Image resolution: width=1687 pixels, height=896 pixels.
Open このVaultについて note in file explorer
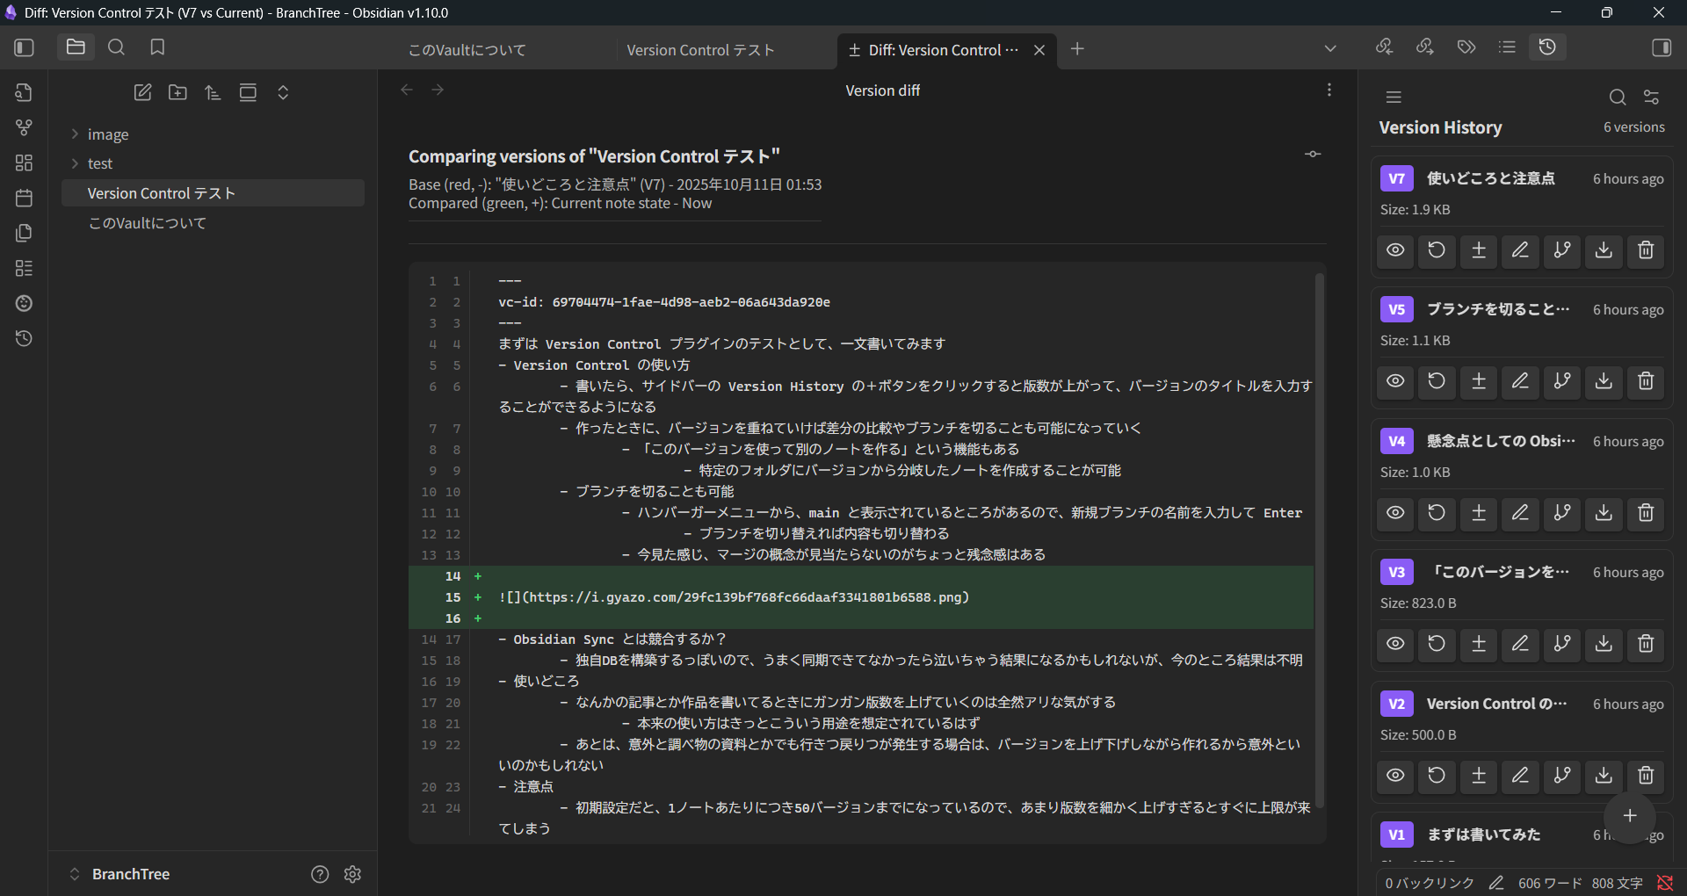click(x=213, y=223)
